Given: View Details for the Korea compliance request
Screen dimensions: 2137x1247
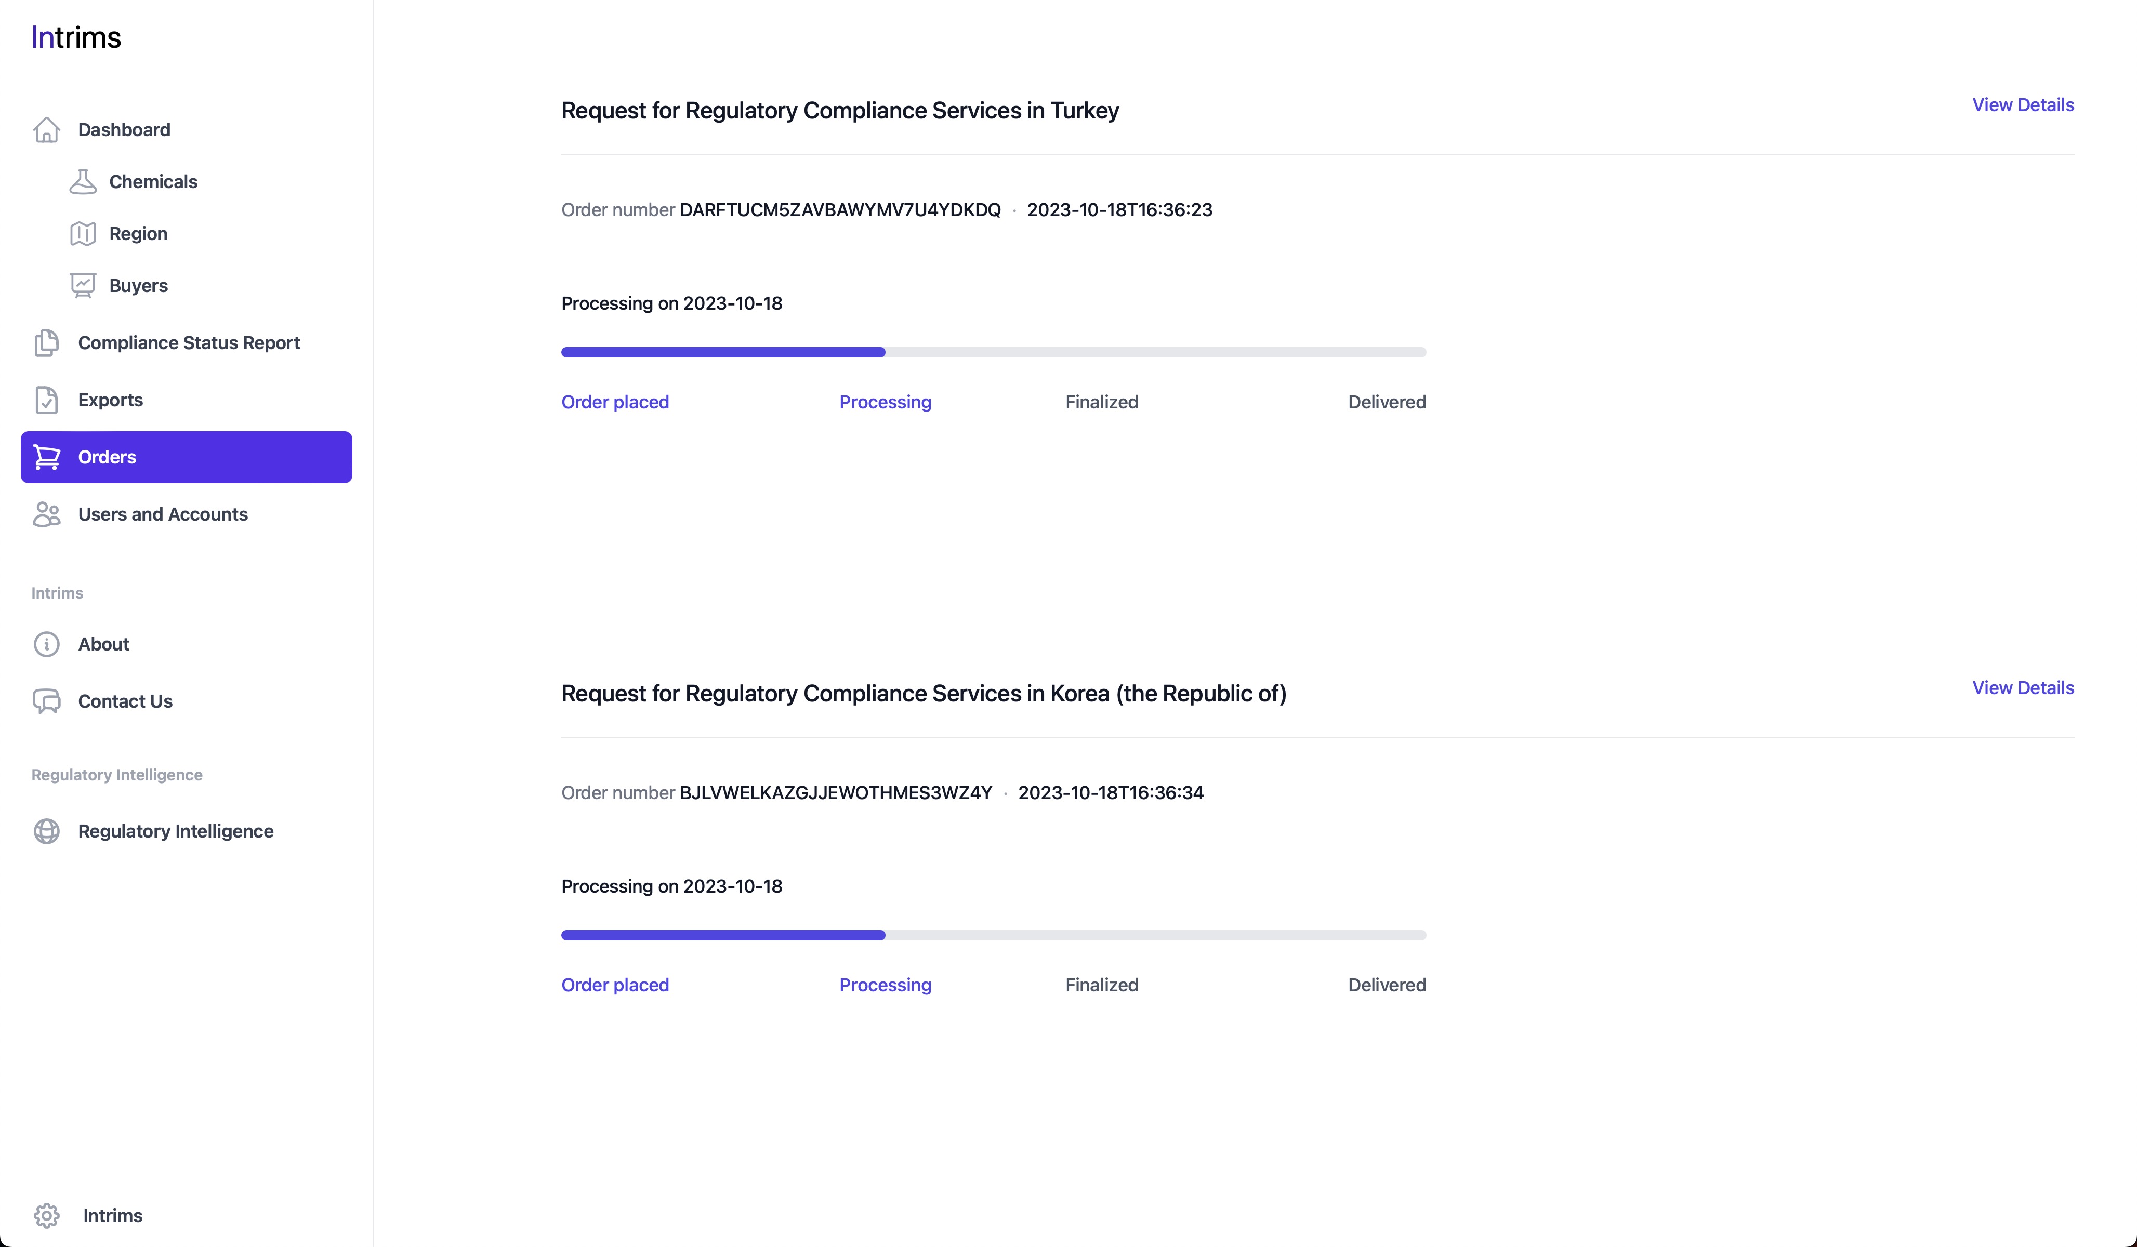Looking at the screenshot, I should point(2023,688).
